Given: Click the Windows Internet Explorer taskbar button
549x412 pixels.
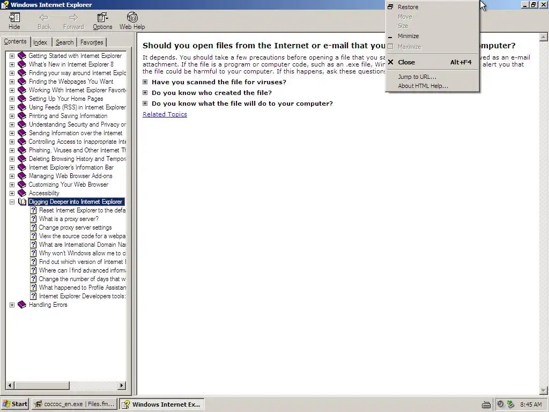Looking at the screenshot, I should tap(162, 404).
